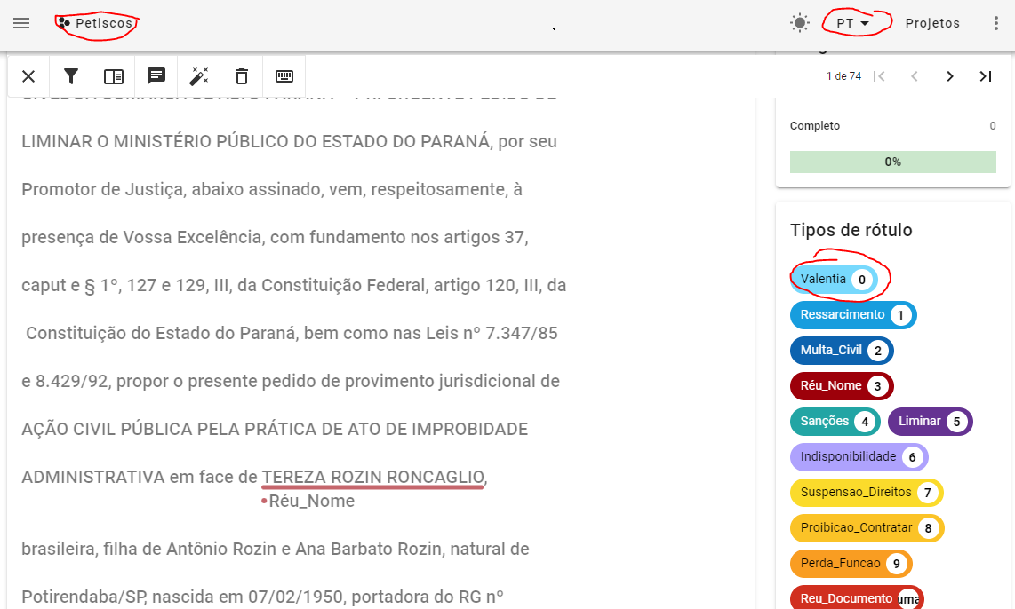Image resolution: width=1015 pixels, height=609 pixels.
Task: Open the hamburger navigation menu
Action: (x=21, y=24)
